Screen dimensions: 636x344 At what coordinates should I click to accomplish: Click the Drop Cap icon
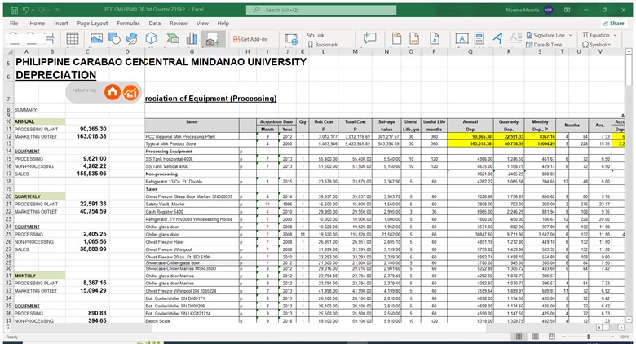(516, 38)
